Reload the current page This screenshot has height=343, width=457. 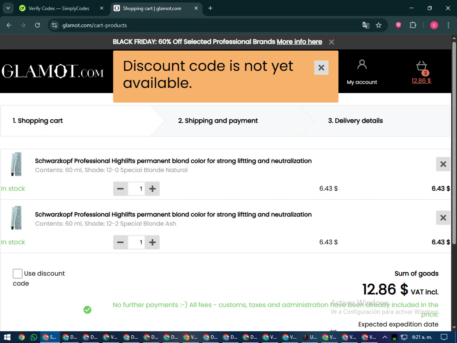[x=37, y=25]
